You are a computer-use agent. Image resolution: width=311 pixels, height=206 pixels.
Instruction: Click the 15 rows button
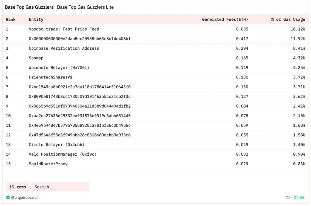coord(18,187)
